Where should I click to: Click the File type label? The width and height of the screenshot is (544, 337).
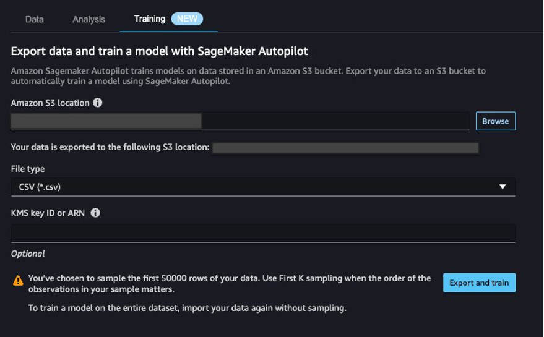pyautogui.click(x=28, y=169)
